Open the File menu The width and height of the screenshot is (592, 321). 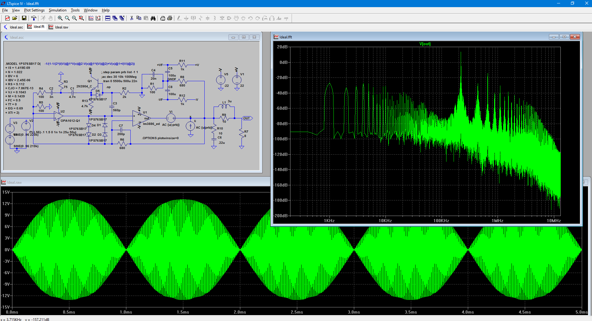[5, 10]
